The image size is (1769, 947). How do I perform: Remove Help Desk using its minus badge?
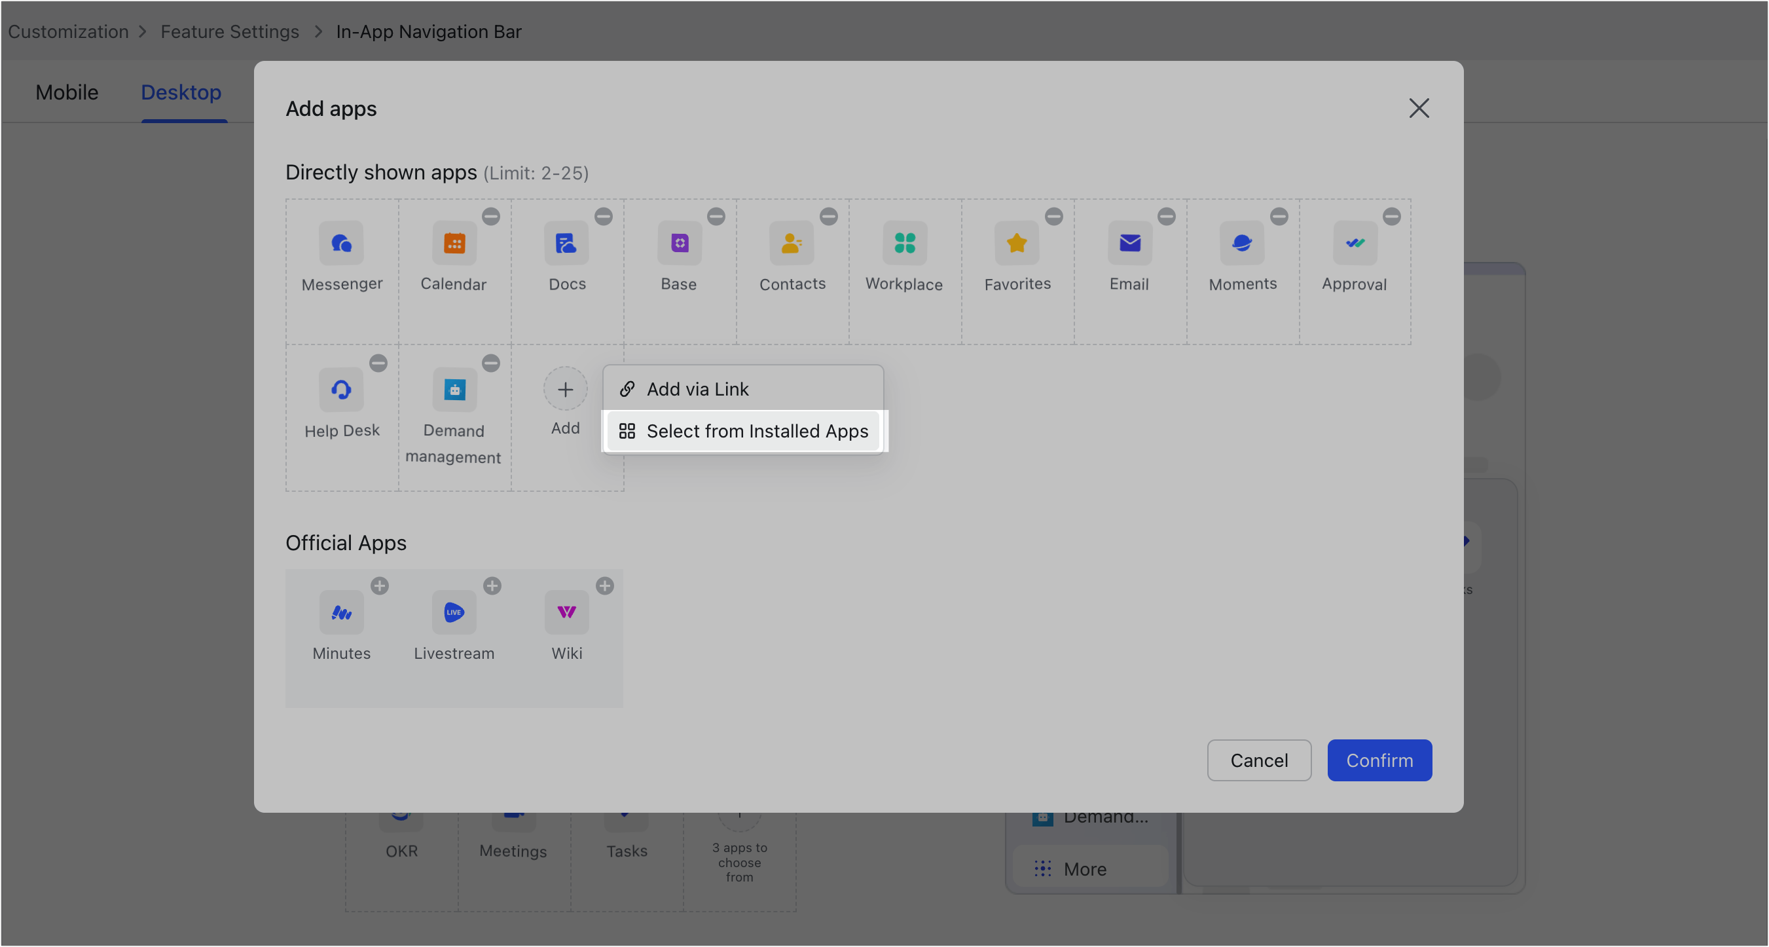(x=378, y=363)
